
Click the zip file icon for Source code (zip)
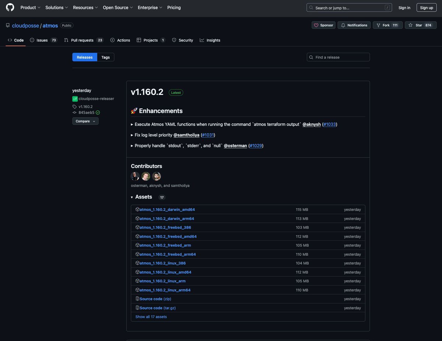click(x=137, y=299)
